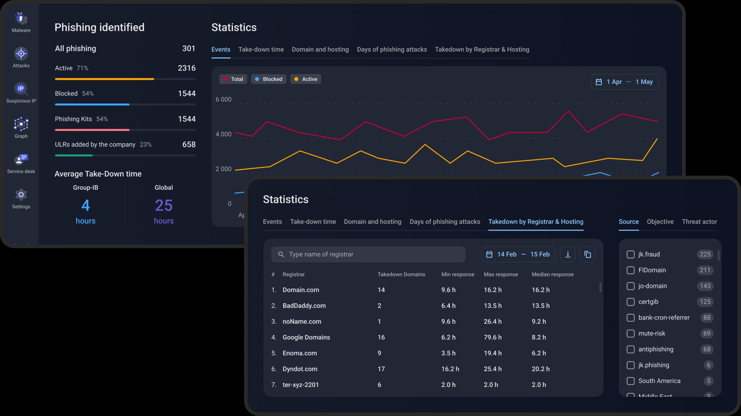This screenshot has width=741, height=416.
Task: Tick the antiphishing source checkbox
Action: click(x=630, y=349)
